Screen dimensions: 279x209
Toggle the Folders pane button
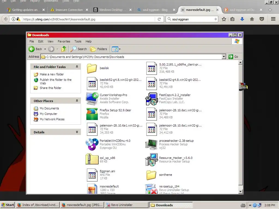click(x=99, y=49)
